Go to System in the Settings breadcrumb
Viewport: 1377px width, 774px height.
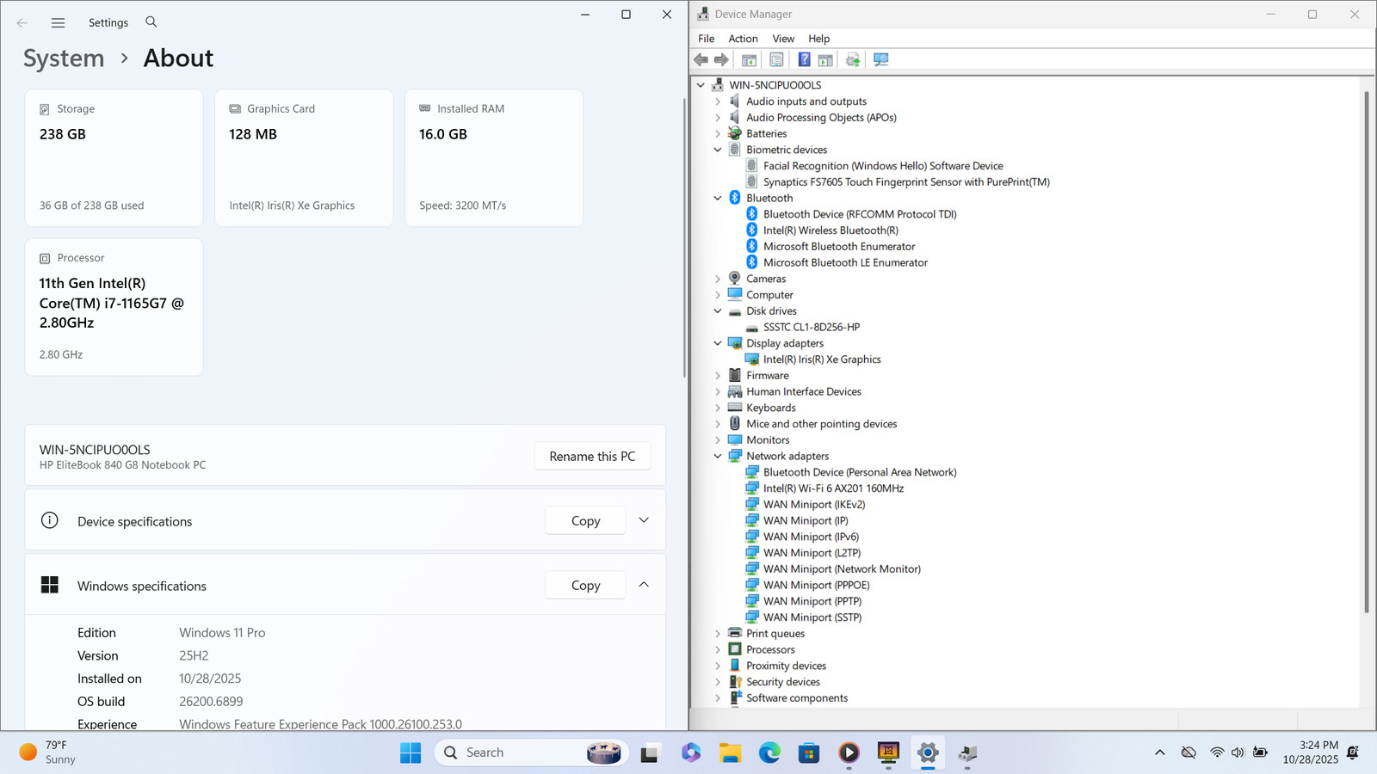click(64, 58)
